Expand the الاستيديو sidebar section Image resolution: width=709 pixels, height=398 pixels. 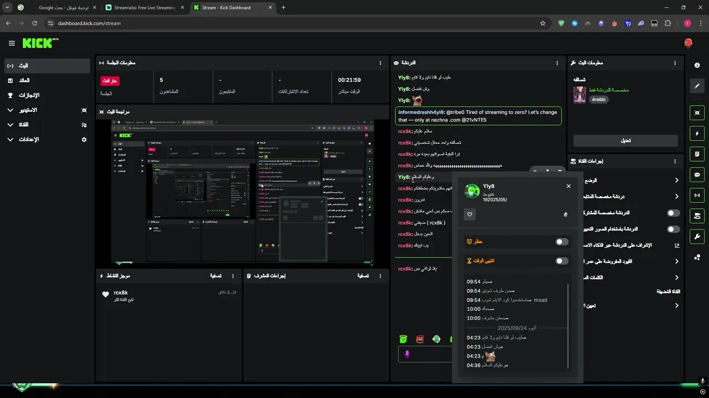[47, 110]
